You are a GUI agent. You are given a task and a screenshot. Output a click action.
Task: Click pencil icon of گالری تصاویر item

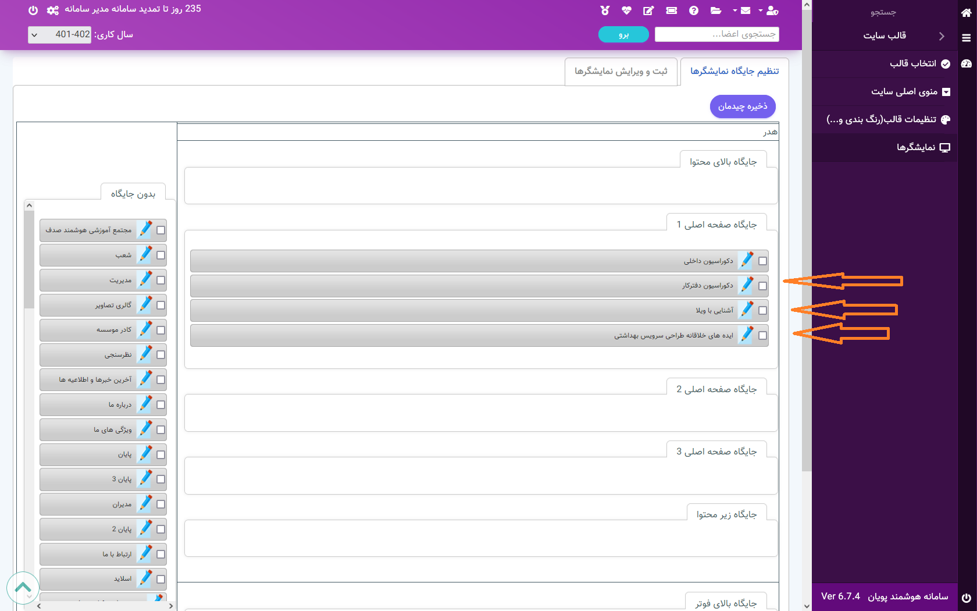click(x=145, y=305)
